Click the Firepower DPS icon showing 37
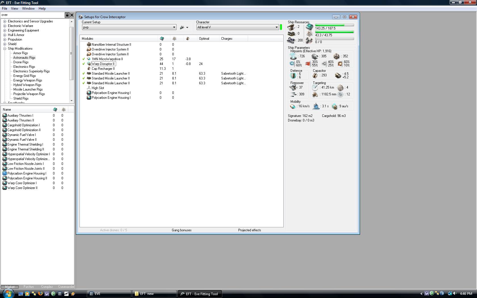 point(293,88)
